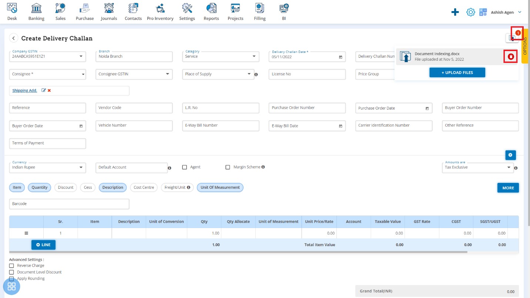Open the Pro Inventory module icon
Screen dimensions: 530x298
(x=160, y=8)
